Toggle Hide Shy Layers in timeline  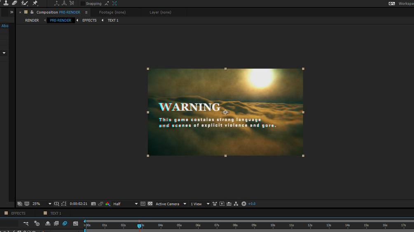pos(48,224)
